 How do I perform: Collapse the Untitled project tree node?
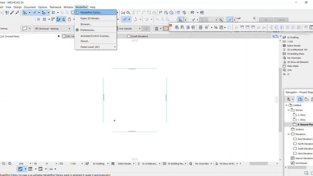tap(287, 105)
